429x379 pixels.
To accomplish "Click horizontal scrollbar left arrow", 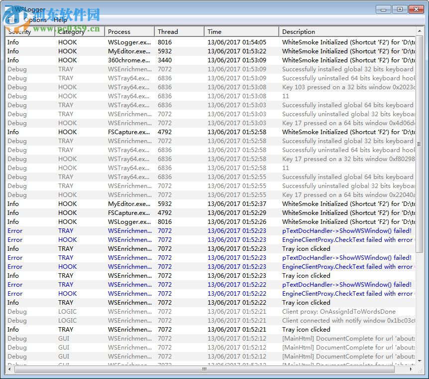I will tap(10, 370).
